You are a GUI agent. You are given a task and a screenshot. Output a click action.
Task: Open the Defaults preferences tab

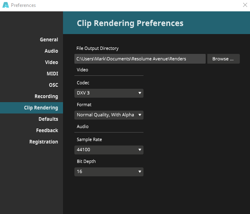(48, 119)
